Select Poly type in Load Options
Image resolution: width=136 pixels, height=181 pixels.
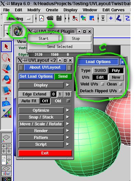116,71
